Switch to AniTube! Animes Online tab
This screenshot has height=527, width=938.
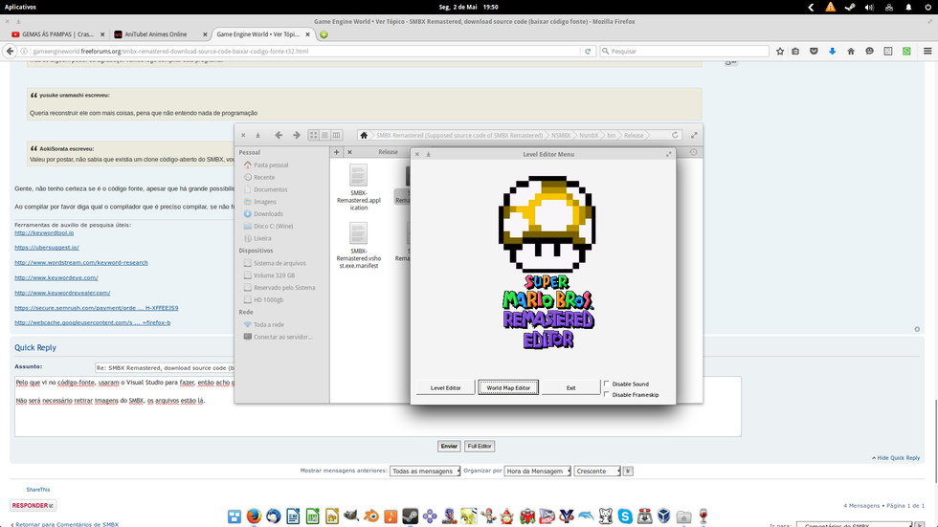tap(155, 34)
